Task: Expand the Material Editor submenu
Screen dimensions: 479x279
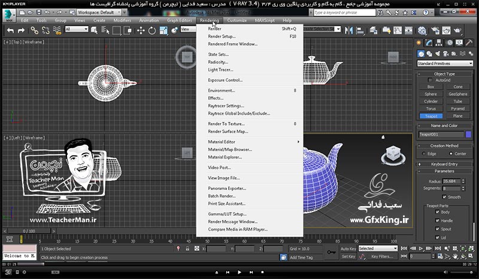Action: 250,142
